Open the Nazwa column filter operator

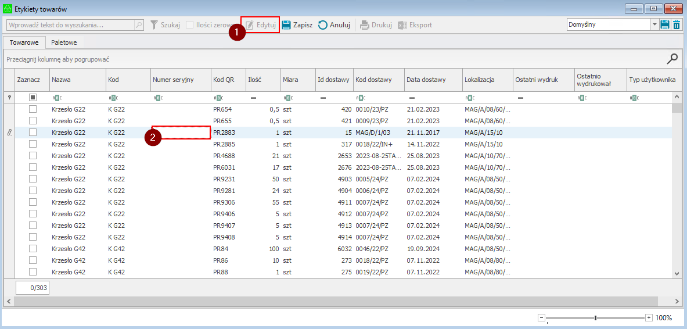pos(56,98)
